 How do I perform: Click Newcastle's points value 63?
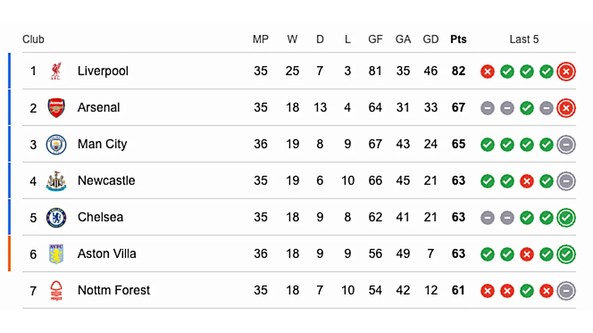pos(458,181)
